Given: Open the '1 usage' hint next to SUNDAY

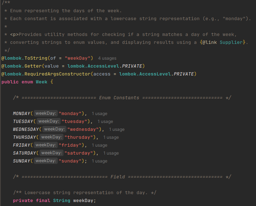Looking at the screenshot, I should (99, 161).
